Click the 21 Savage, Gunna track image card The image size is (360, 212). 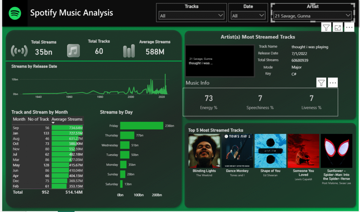point(220,61)
